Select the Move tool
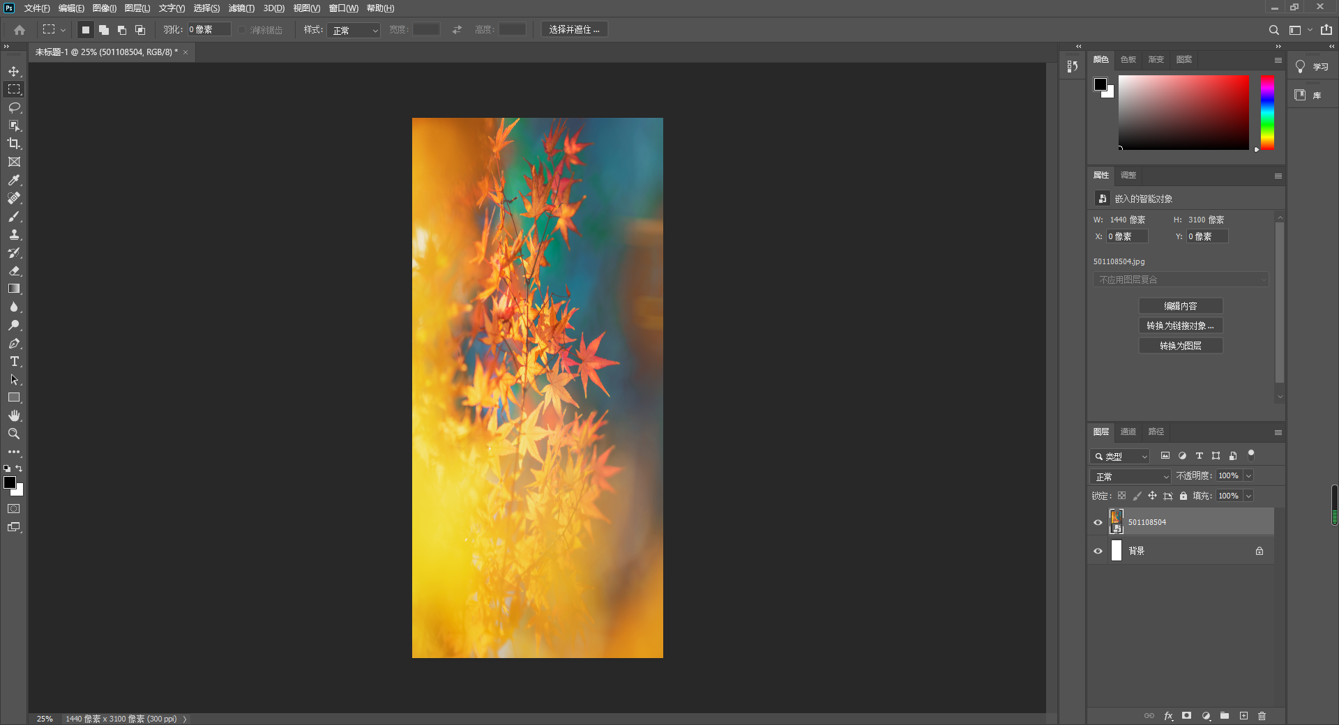The image size is (1339, 725). [14, 71]
